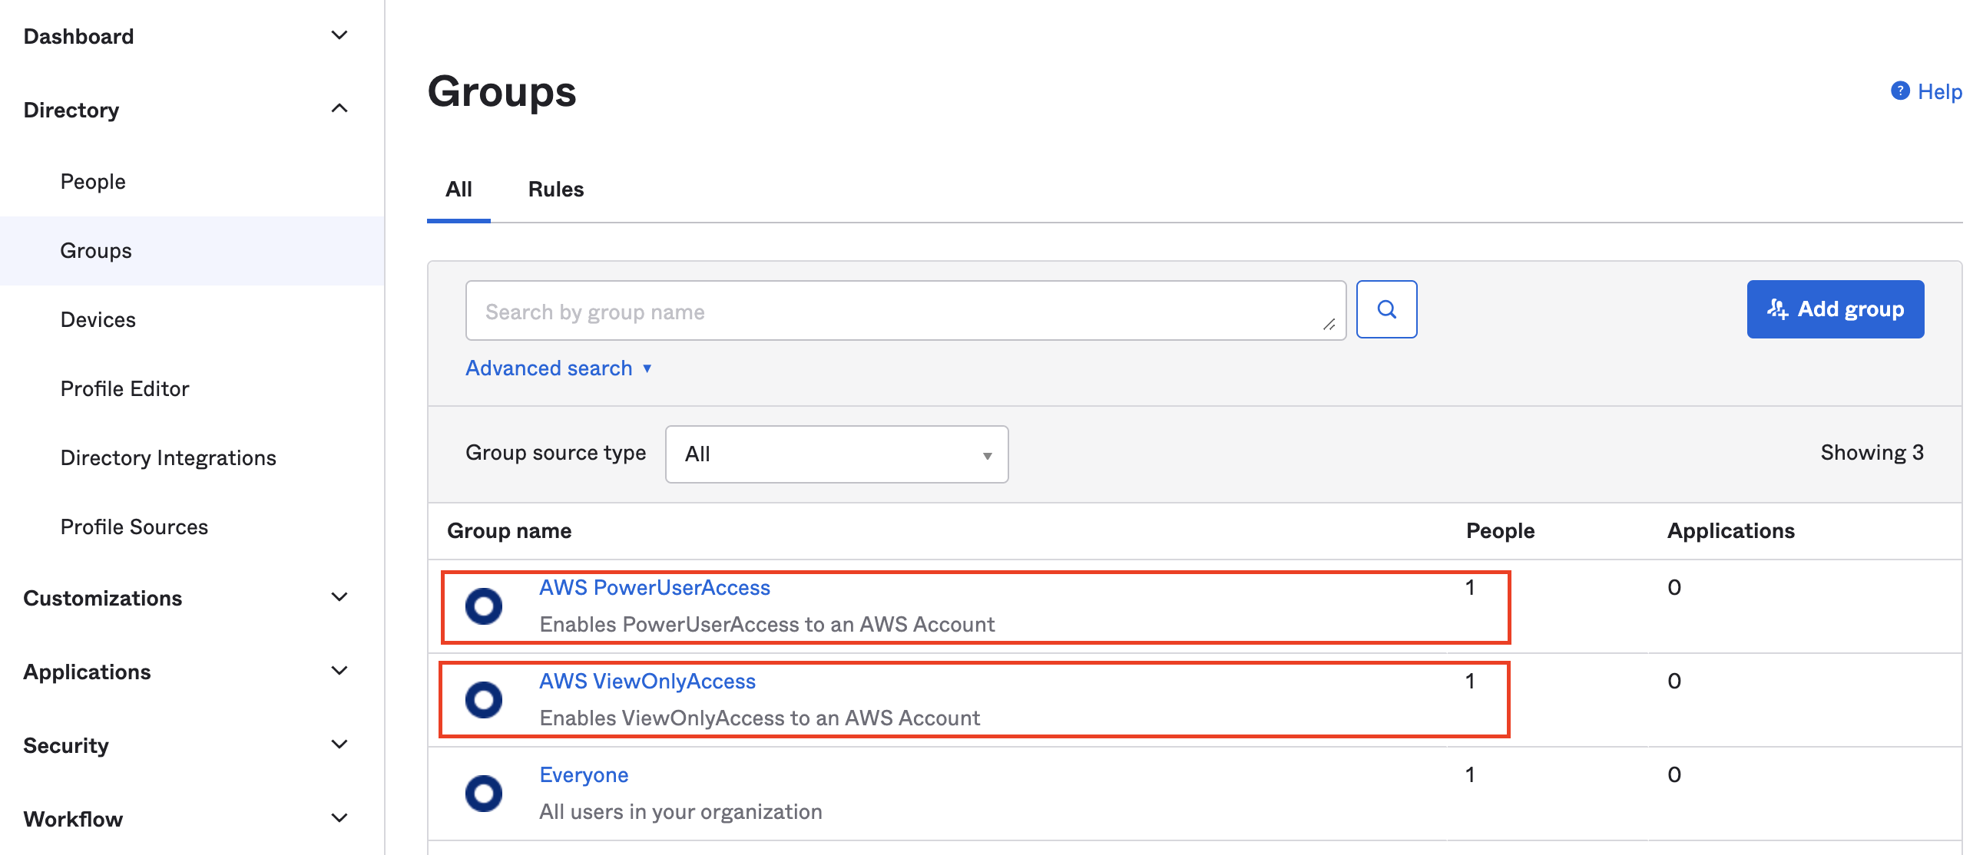Viewport: 1983px width, 855px height.
Task: Expand the Customizations section chevron
Action: [339, 597]
